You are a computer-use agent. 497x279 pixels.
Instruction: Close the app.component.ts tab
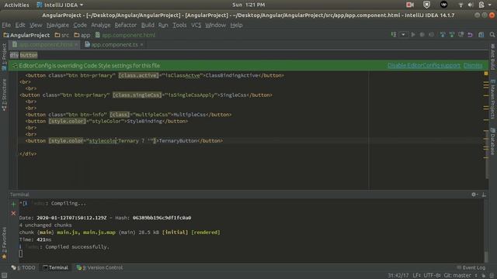pos(141,45)
